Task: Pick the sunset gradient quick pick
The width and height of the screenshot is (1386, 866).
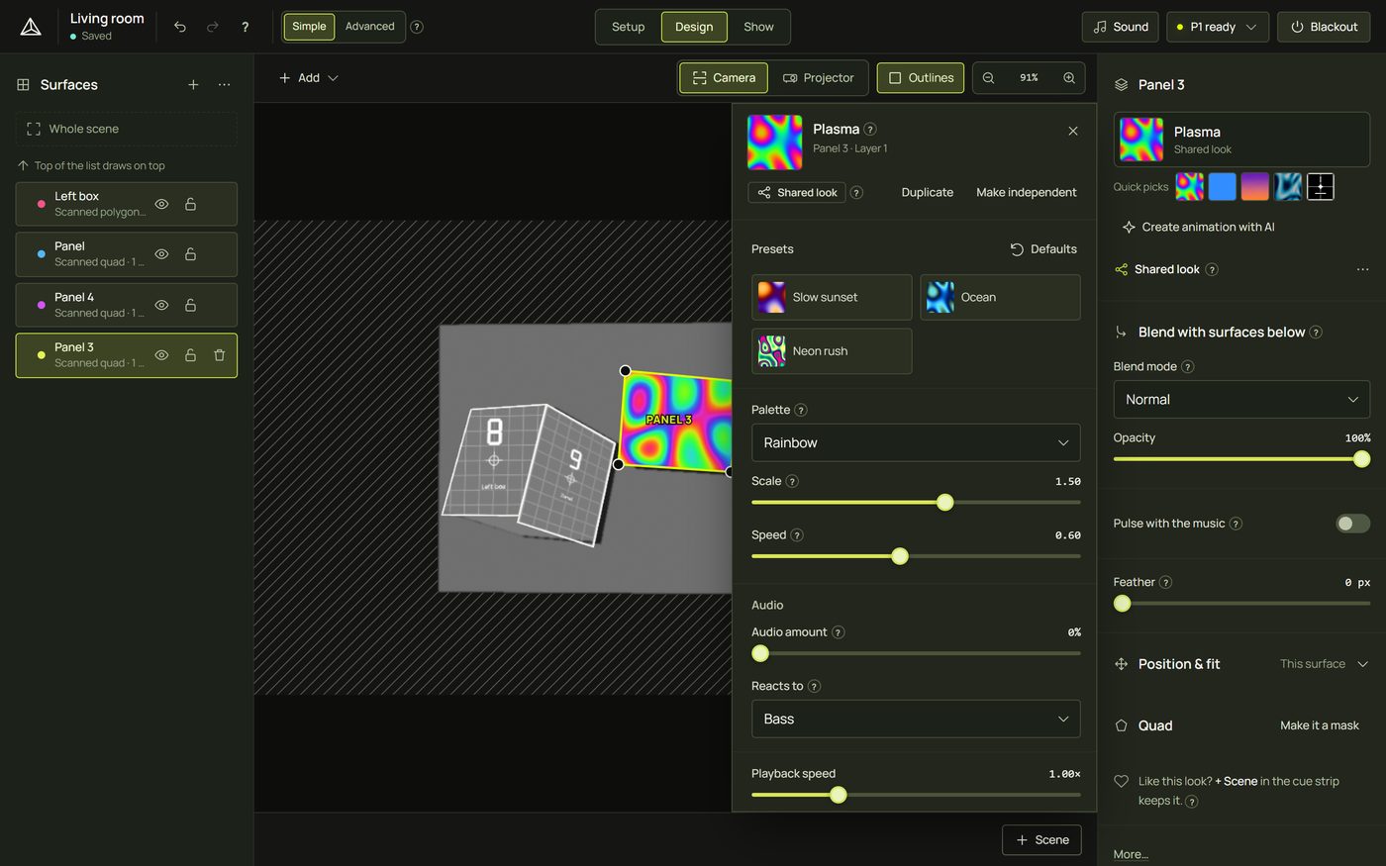Action: (1255, 186)
